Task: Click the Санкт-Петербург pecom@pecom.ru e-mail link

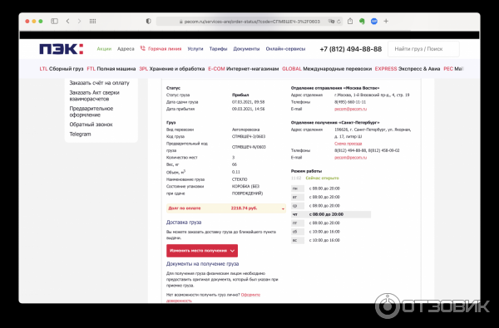Action: tap(350, 158)
